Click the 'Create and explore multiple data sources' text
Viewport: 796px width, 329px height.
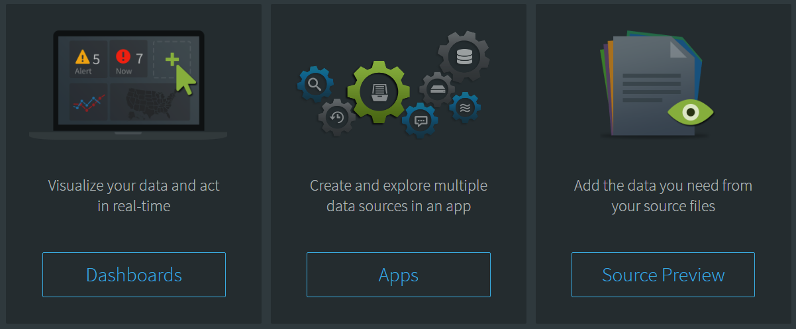[x=399, y=195]
